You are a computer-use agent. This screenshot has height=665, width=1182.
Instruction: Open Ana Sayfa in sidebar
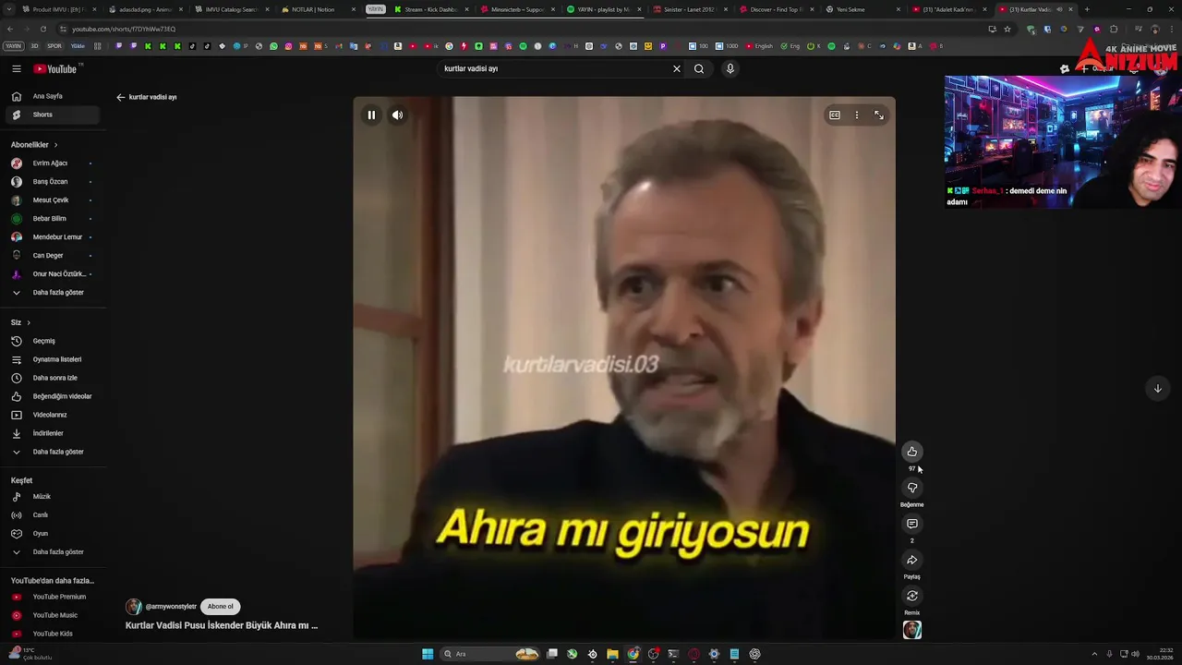click(x=53, y=96)
